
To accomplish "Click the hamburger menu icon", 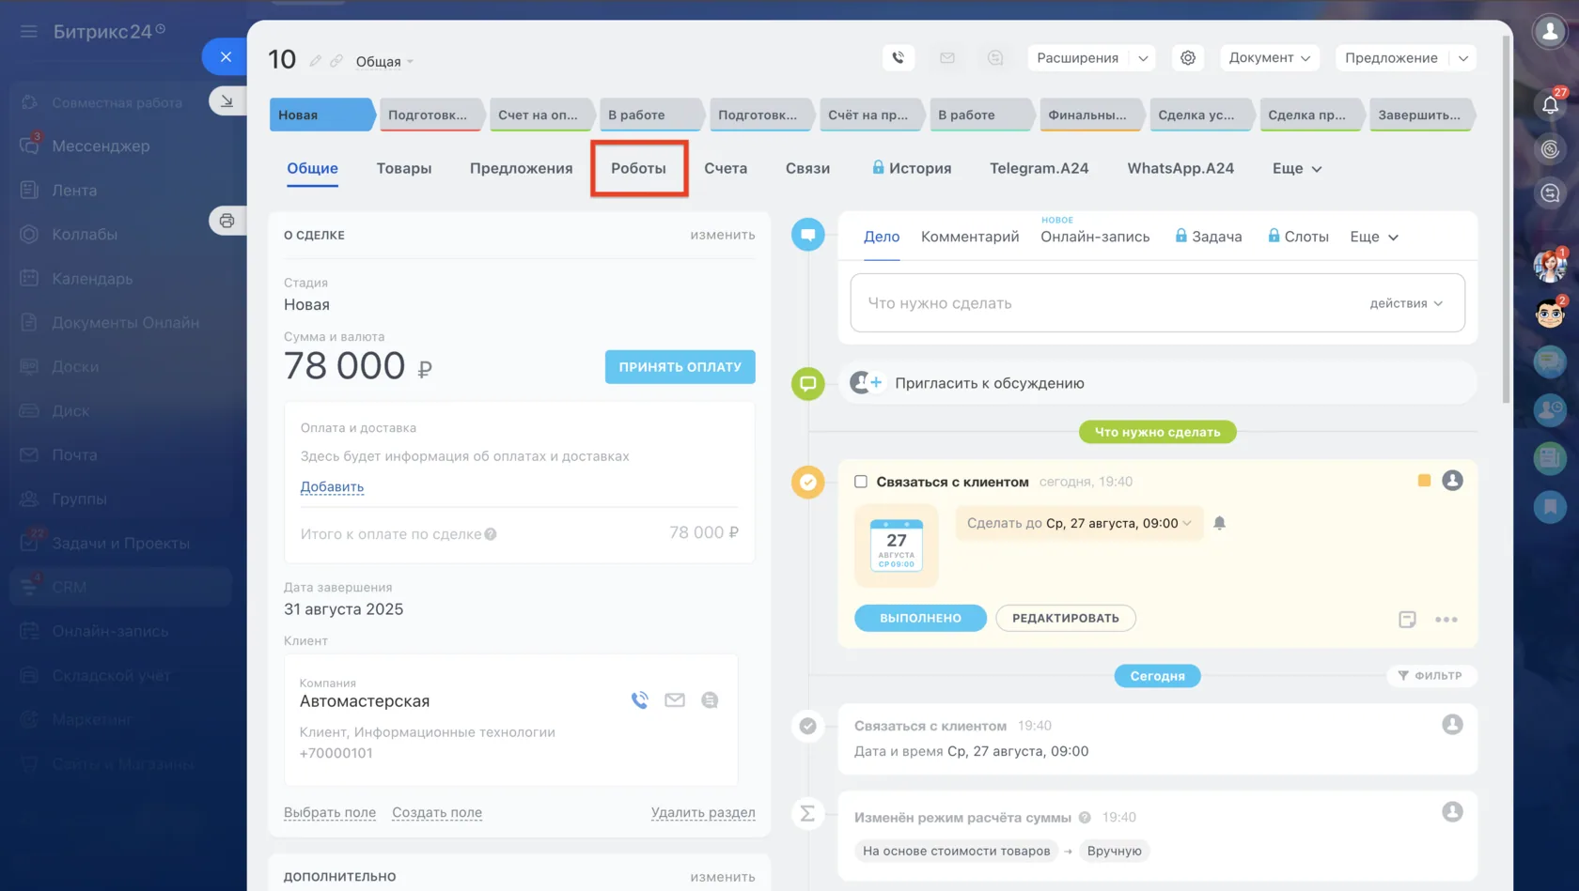I will pyautogui.click(x=29, y=32).
